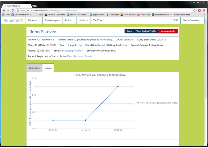This screenshot has width=208, height=148.
Task: Click the red Increase Acuity button
Action: (168, 31)
